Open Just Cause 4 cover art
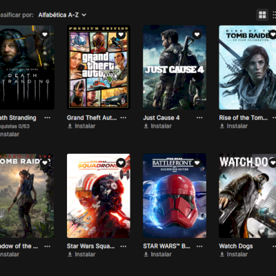Viewport: 276px width, 276px height. [x=175, y=68]
